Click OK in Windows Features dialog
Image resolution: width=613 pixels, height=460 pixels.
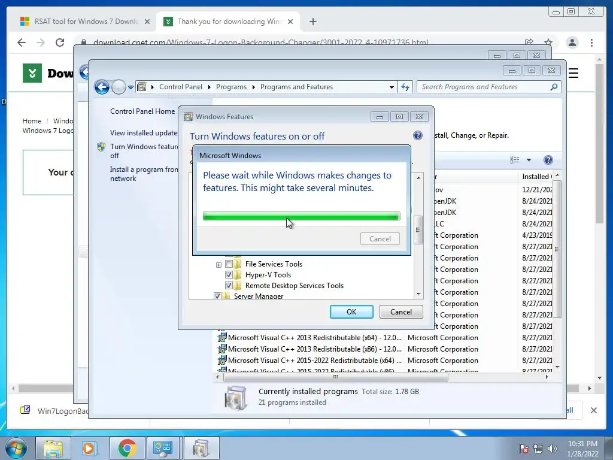[351, 311]
